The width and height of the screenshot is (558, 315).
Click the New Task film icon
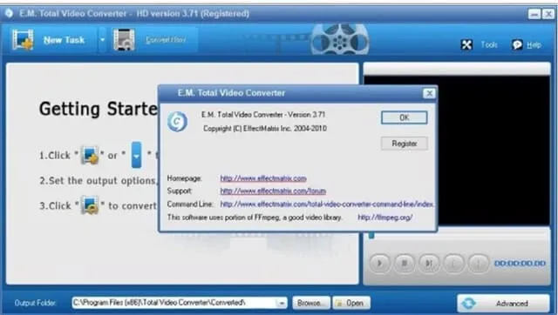[23, 39]
